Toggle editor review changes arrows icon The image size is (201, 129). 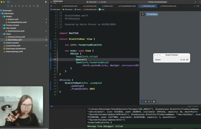pos(195,6)
